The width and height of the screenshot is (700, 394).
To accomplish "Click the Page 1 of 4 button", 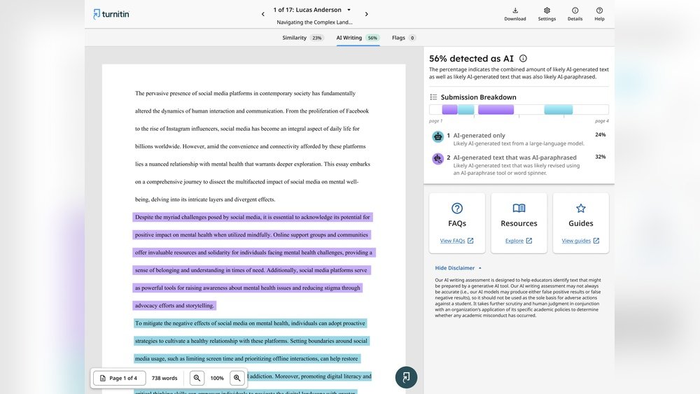I will pyautogui.click(x=120, y=378).
